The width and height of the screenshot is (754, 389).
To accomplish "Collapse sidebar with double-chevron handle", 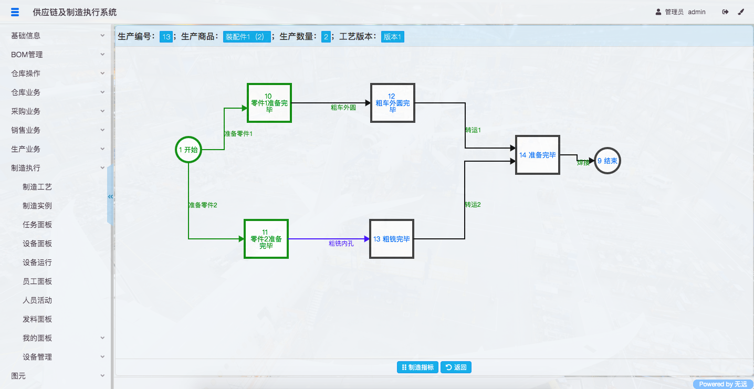I will click(110, 196).
